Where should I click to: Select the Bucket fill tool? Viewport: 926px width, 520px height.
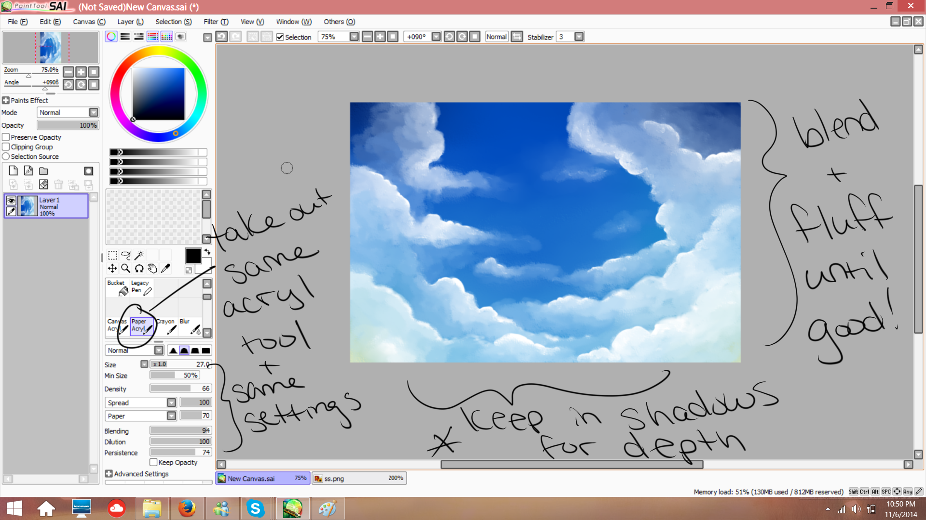117,287
